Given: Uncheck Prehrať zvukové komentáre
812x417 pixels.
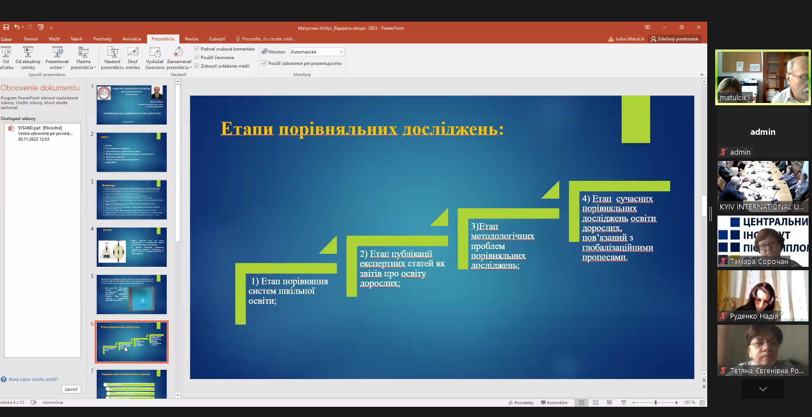Looking at the screenshot, I should click(x=197, y=49).
